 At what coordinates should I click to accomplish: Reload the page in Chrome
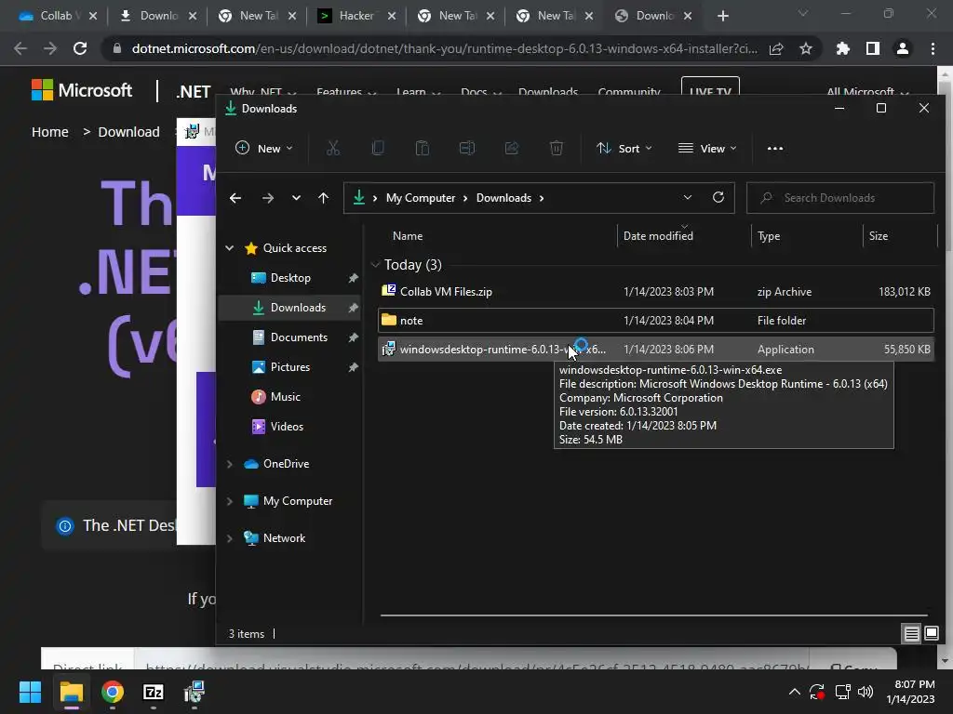80,48
